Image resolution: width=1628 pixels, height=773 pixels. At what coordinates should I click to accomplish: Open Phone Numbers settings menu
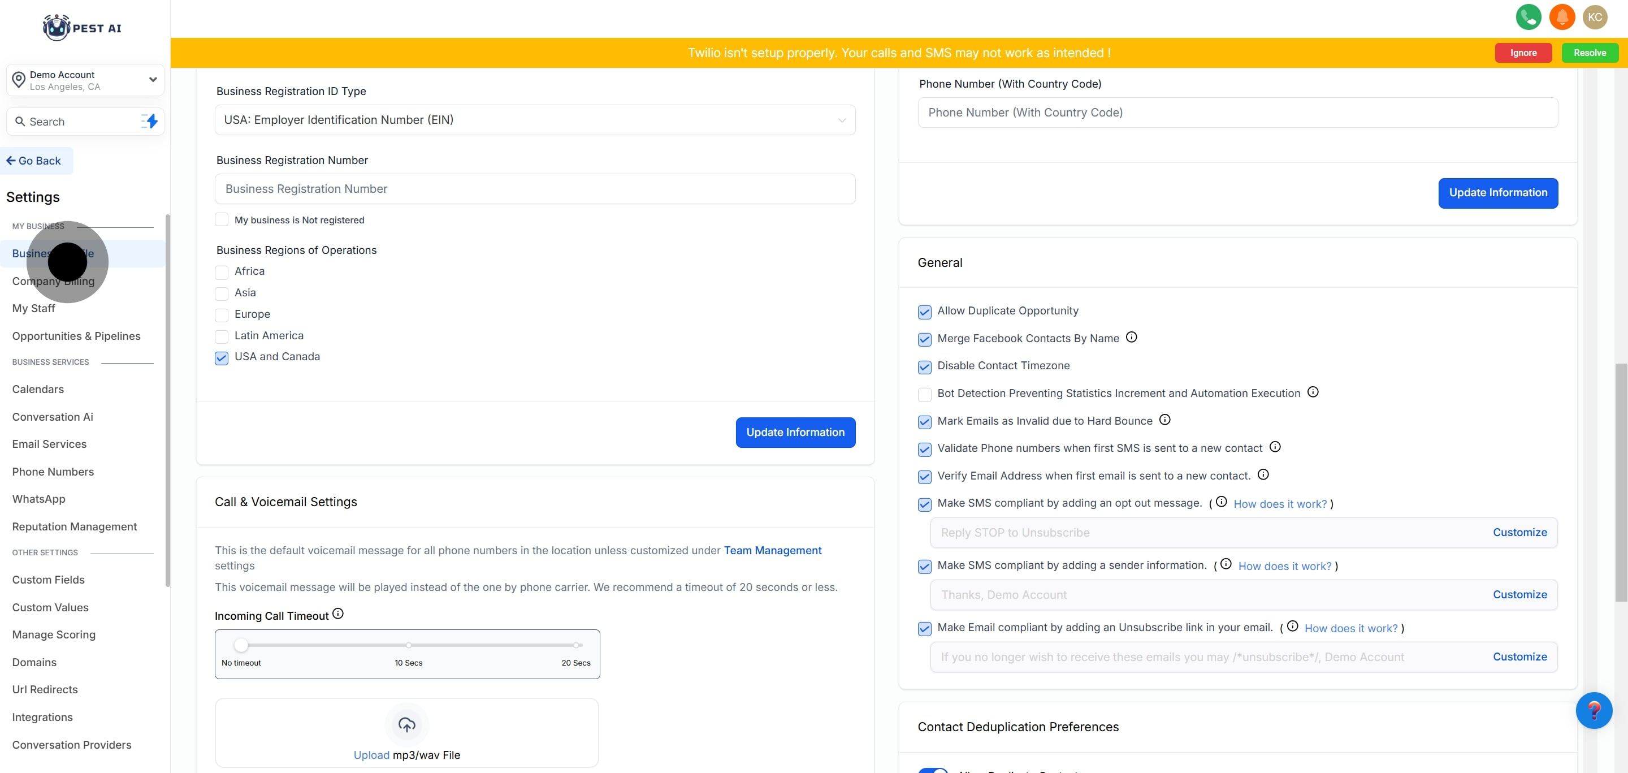(53, 472)
